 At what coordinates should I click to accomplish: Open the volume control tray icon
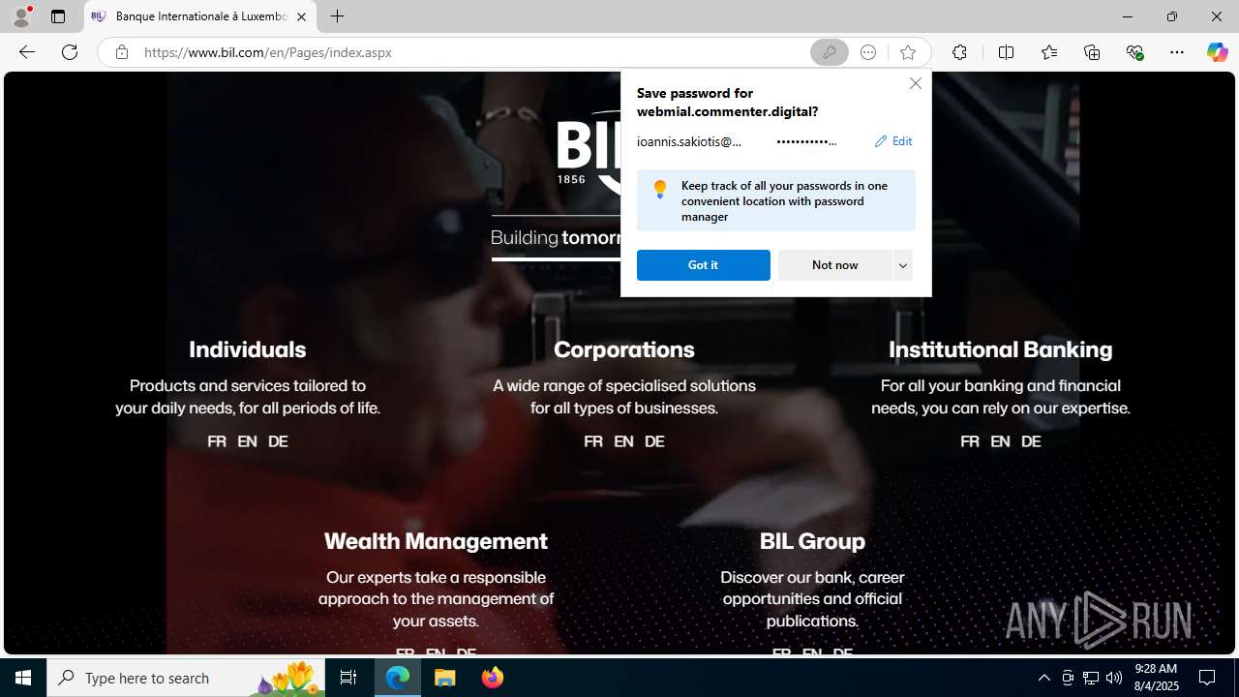point(1114,678)
